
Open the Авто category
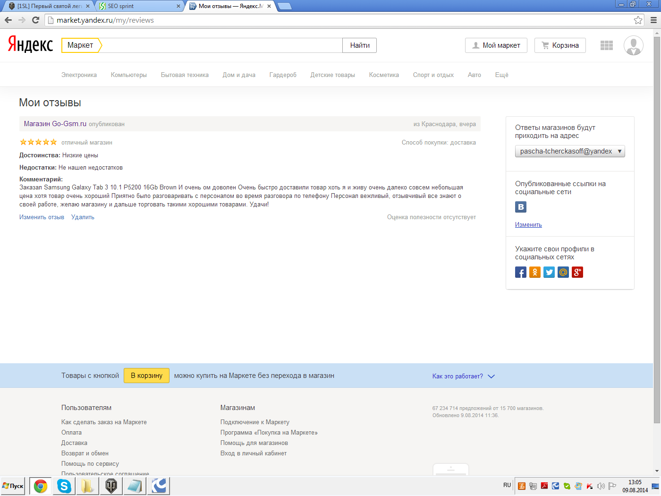(x=475, y=75)
